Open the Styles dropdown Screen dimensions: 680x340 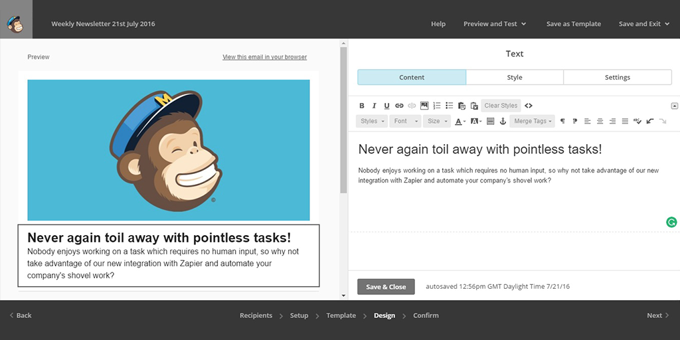coord(372,121)
